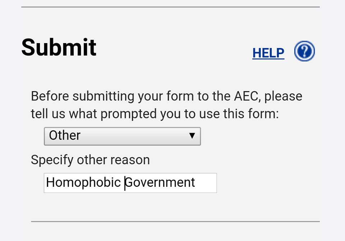Click the 'Specify other reason' label
The image size is (345, 241).
click(x=90, y=160)
